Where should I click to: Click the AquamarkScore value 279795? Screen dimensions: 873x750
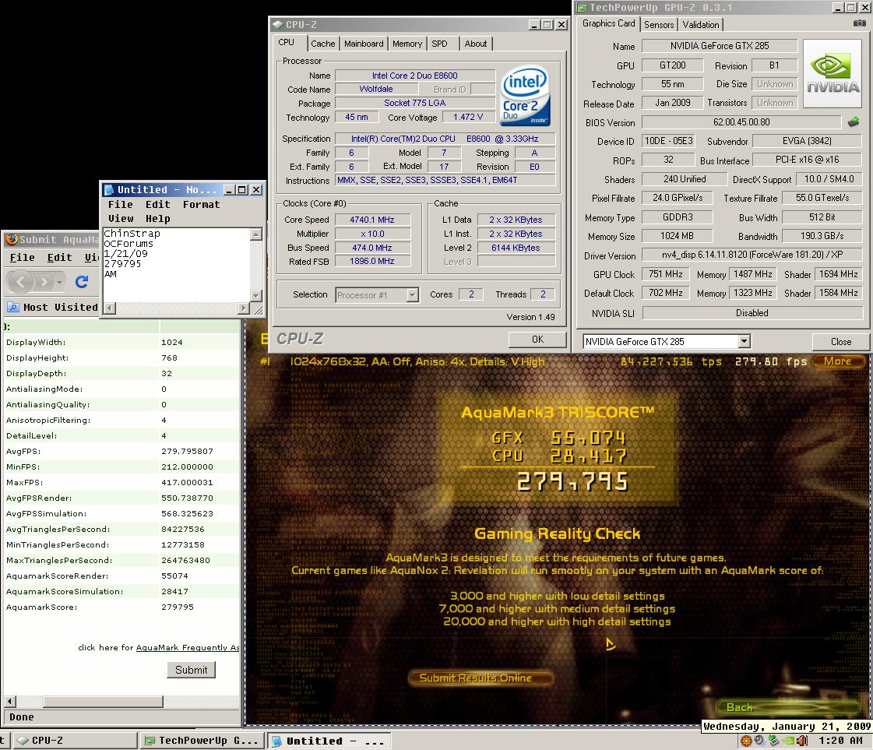(x=178, y=607)
